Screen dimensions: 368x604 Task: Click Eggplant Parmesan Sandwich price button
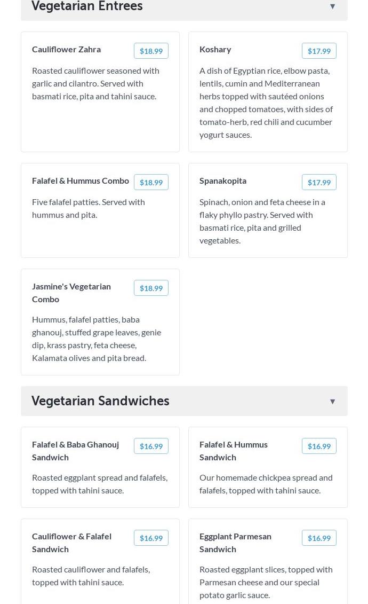pos(319,538)
